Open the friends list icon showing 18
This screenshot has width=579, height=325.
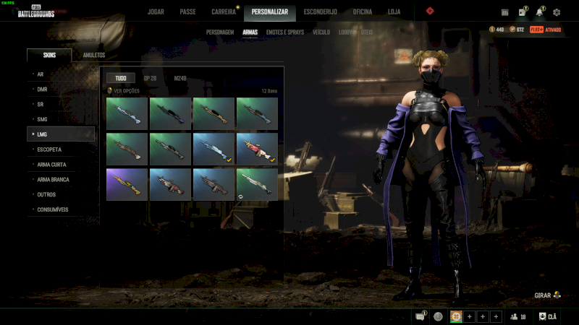click(518, 316)
